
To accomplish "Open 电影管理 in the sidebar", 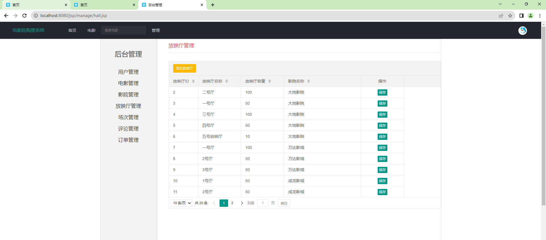I will [129, 83].
